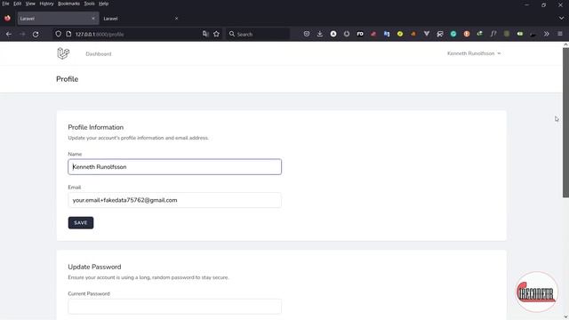Open the Kenneth Runolfsson user dropdown
Viewport: 569px width, 320px height.
pyautogui.click(x=474, y=53)
